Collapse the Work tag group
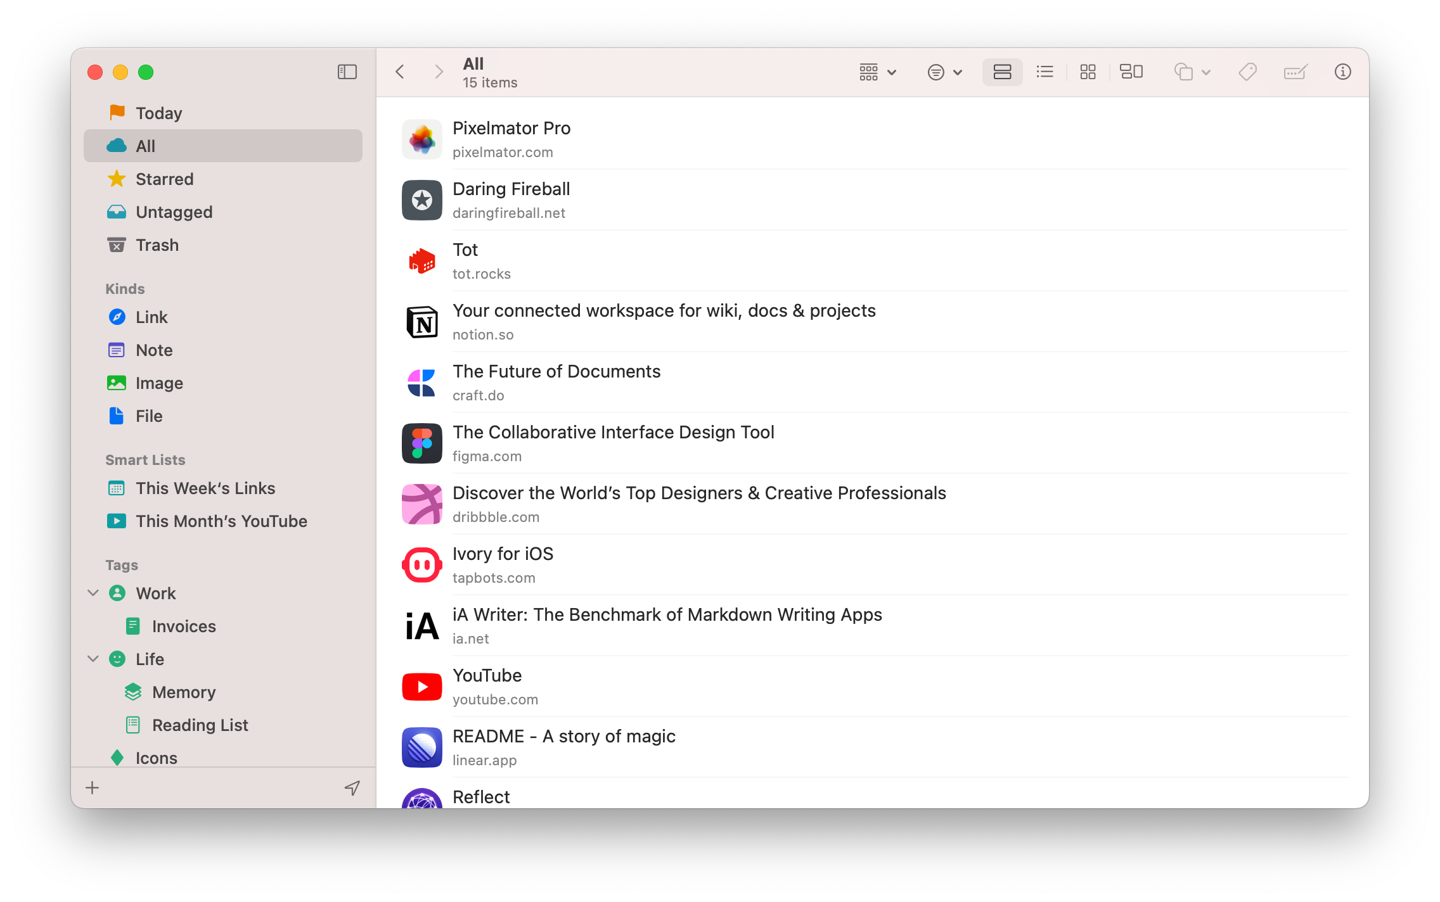 [93, 593]
